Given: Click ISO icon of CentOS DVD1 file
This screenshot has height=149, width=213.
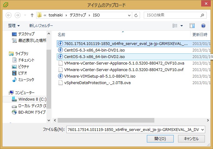Looking at the screenshot, I should pyautogui.click(x=61, y=50).
